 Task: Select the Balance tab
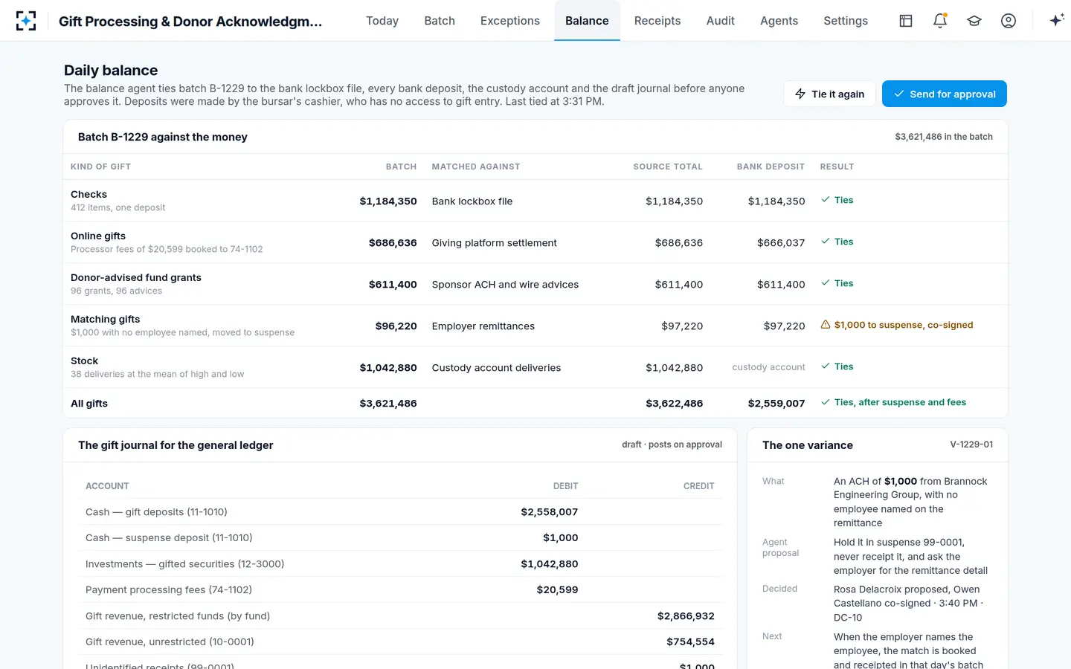587,21
